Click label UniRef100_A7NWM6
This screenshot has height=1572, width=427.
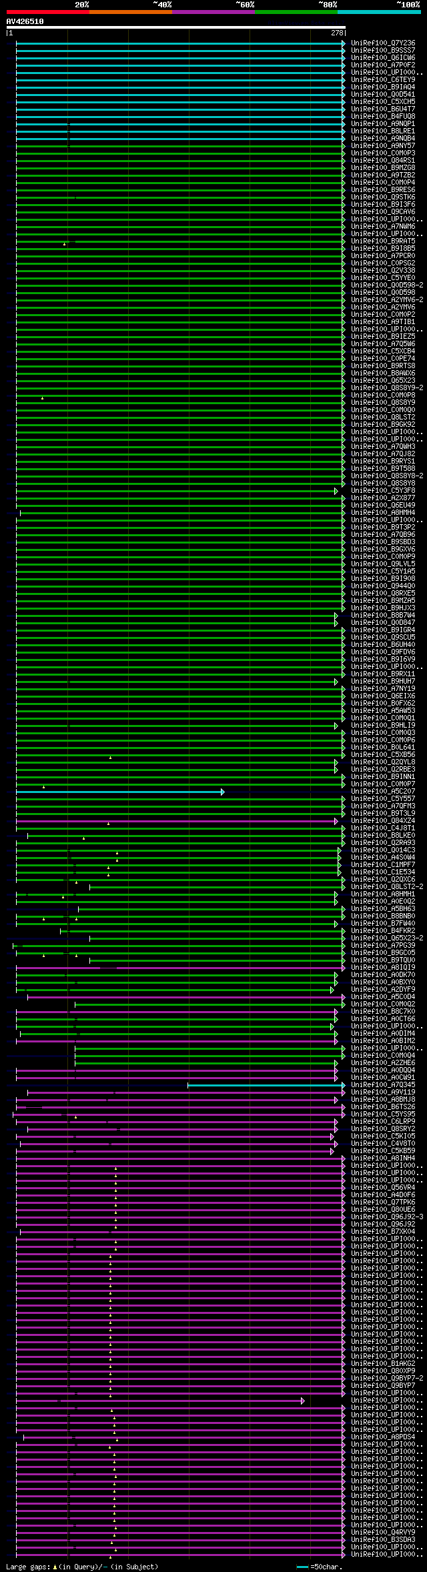[x=383, y=227]
